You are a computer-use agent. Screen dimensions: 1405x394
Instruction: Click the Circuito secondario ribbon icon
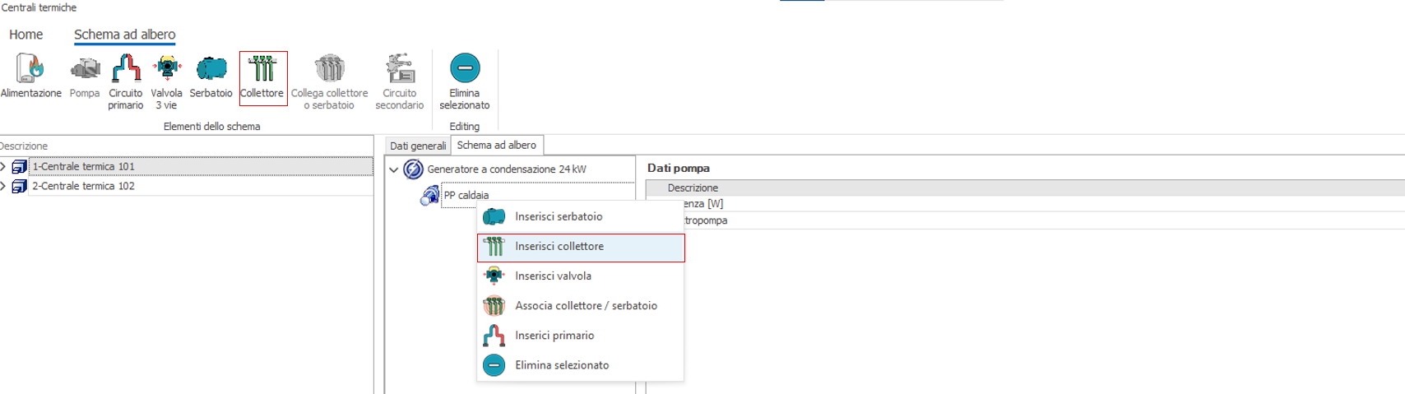point(400,69)
